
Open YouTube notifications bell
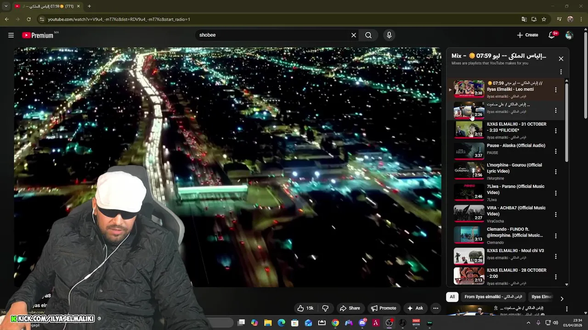coord(552,35)
